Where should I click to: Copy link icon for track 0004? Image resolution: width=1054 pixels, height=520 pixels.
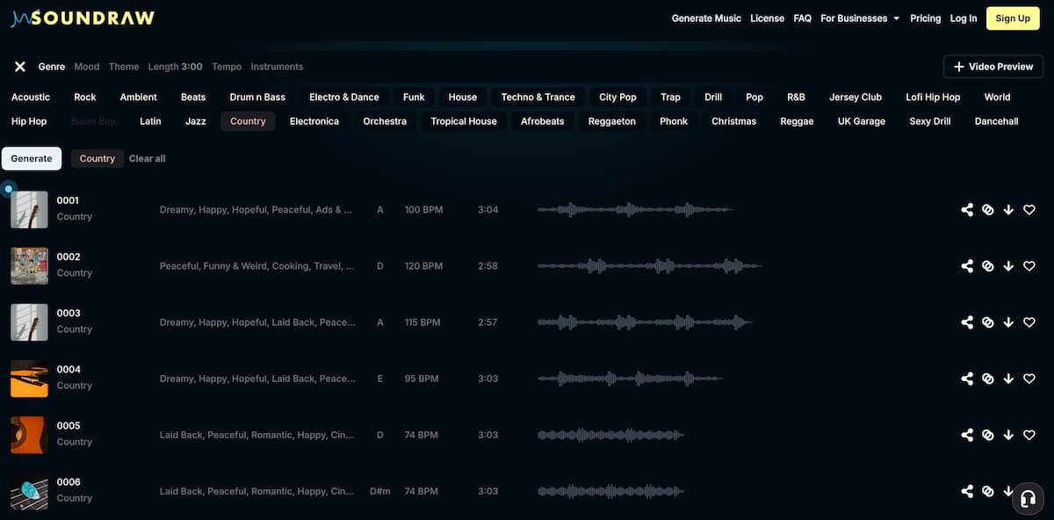click(987, 379)
